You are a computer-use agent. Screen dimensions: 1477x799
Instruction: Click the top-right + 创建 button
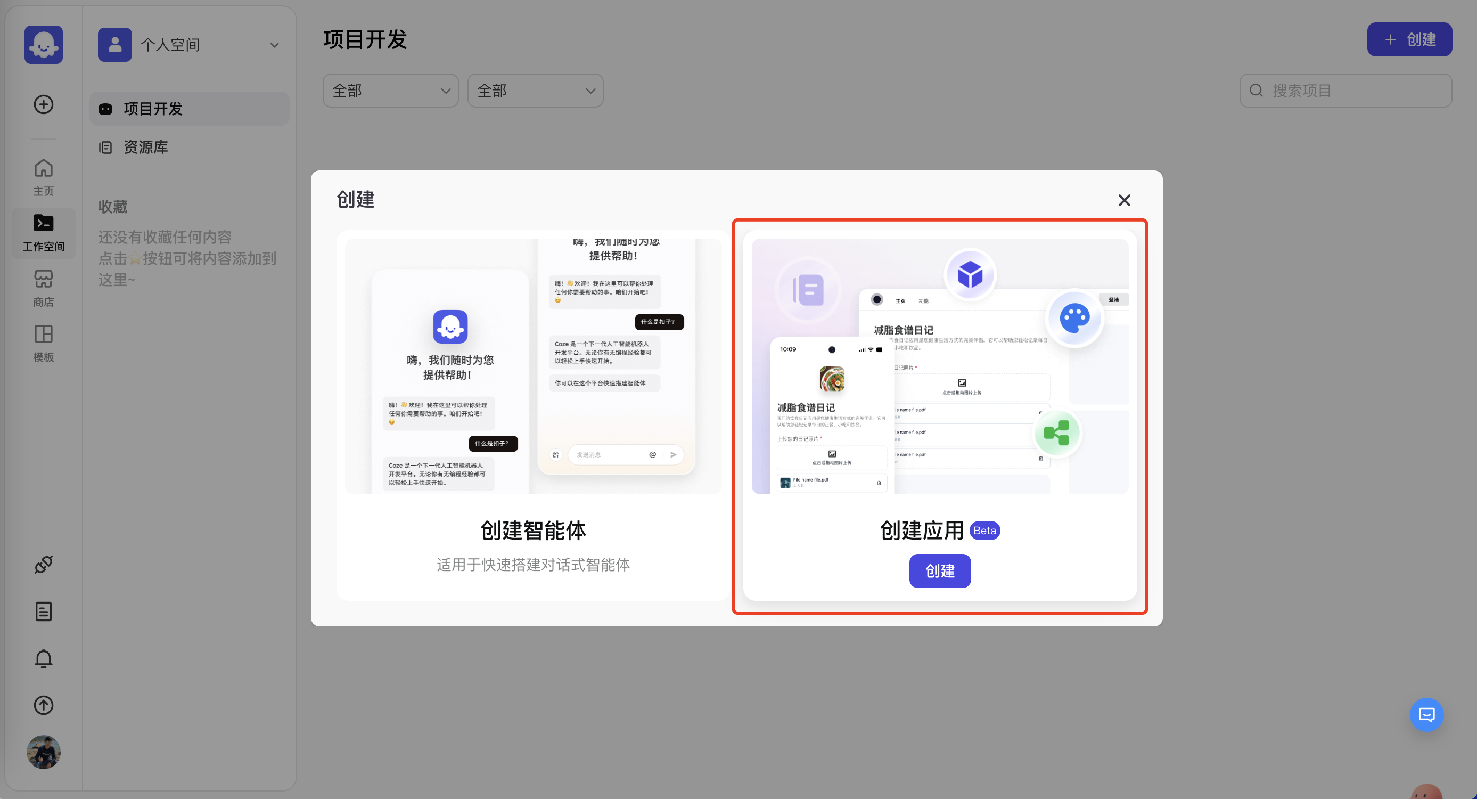click(1409, 39)
